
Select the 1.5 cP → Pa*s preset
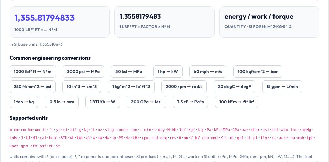click(190, 102)
